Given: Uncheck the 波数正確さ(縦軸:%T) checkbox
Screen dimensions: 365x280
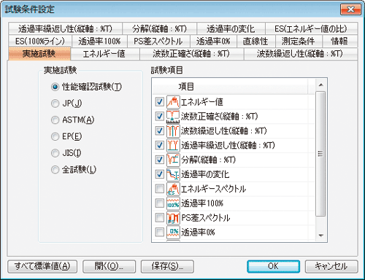Looking at the screenshot, I should (160, 117).
